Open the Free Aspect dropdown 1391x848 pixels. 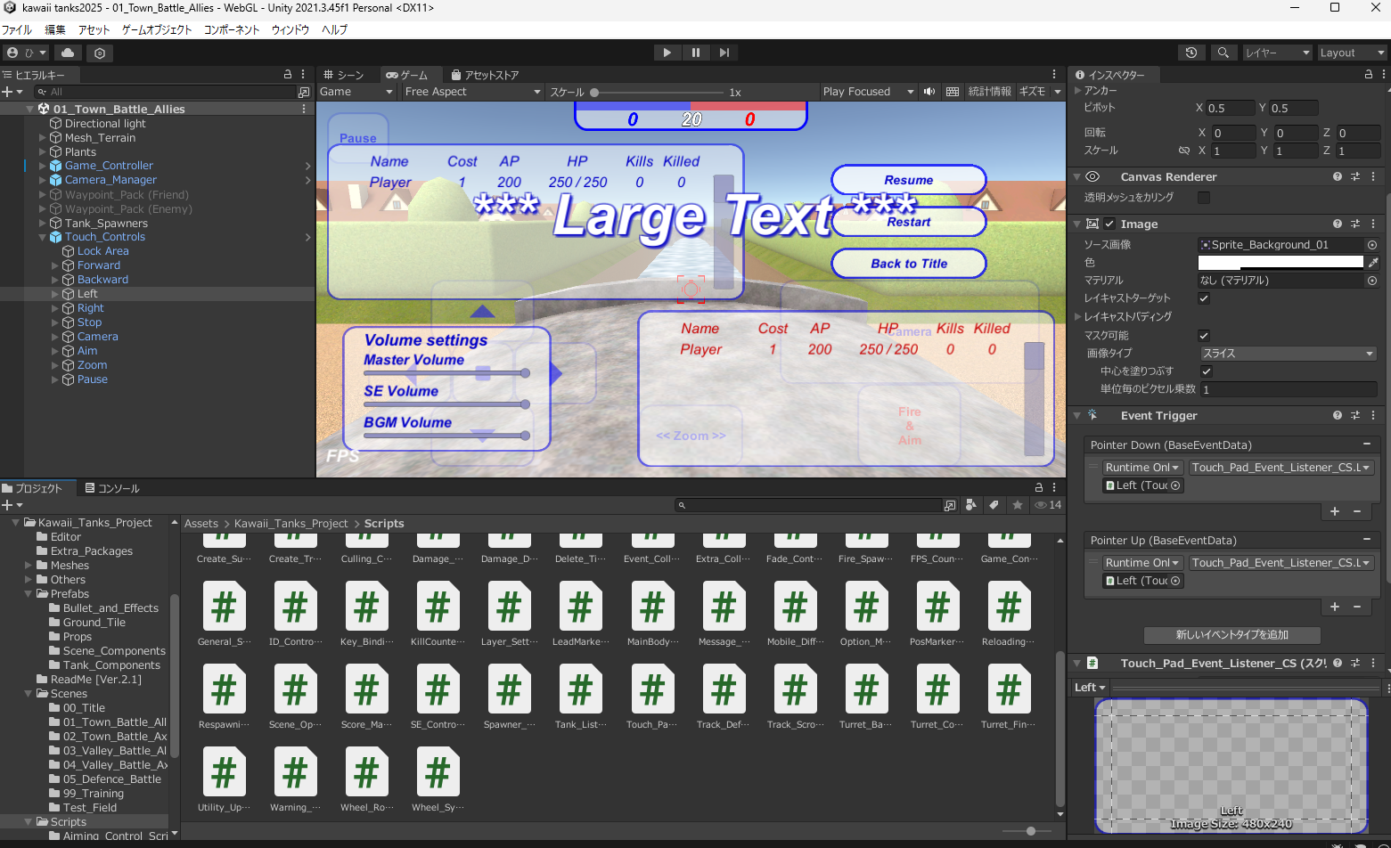[471, 92]
